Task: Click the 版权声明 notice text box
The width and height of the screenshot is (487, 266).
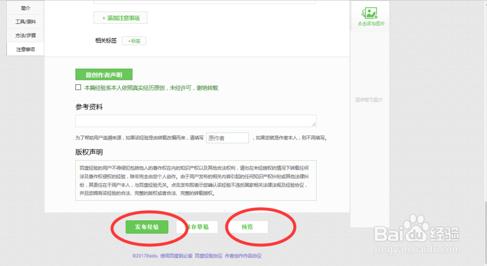Action: pyautogui.click(x=196, y=181)
